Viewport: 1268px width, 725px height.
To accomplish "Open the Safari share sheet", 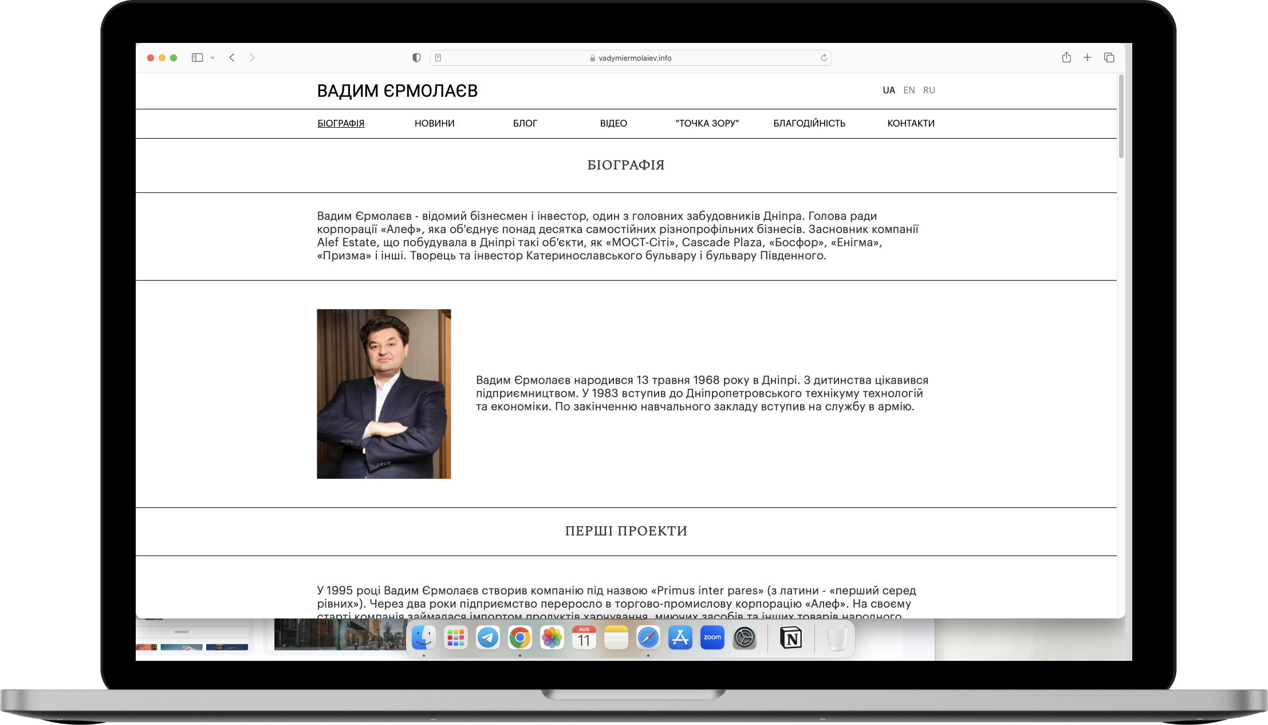I will (1066, 57).
